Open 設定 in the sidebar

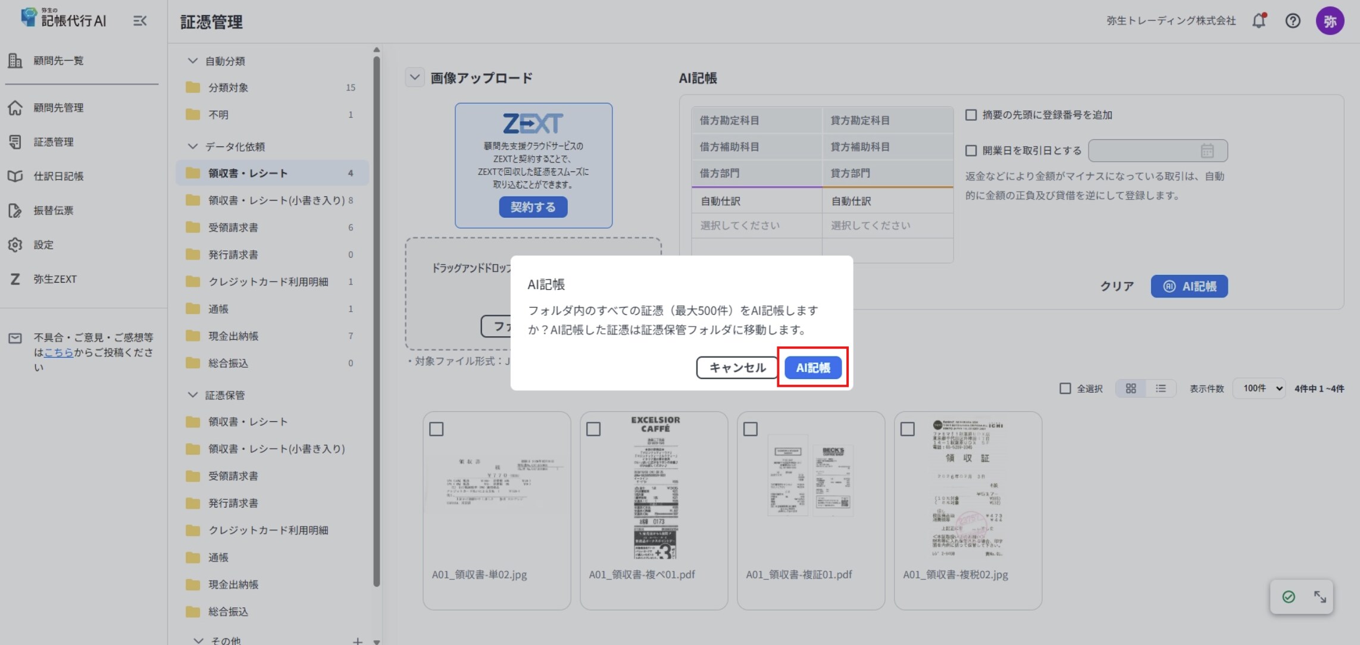pyautogui.click(x=43, y=245)
